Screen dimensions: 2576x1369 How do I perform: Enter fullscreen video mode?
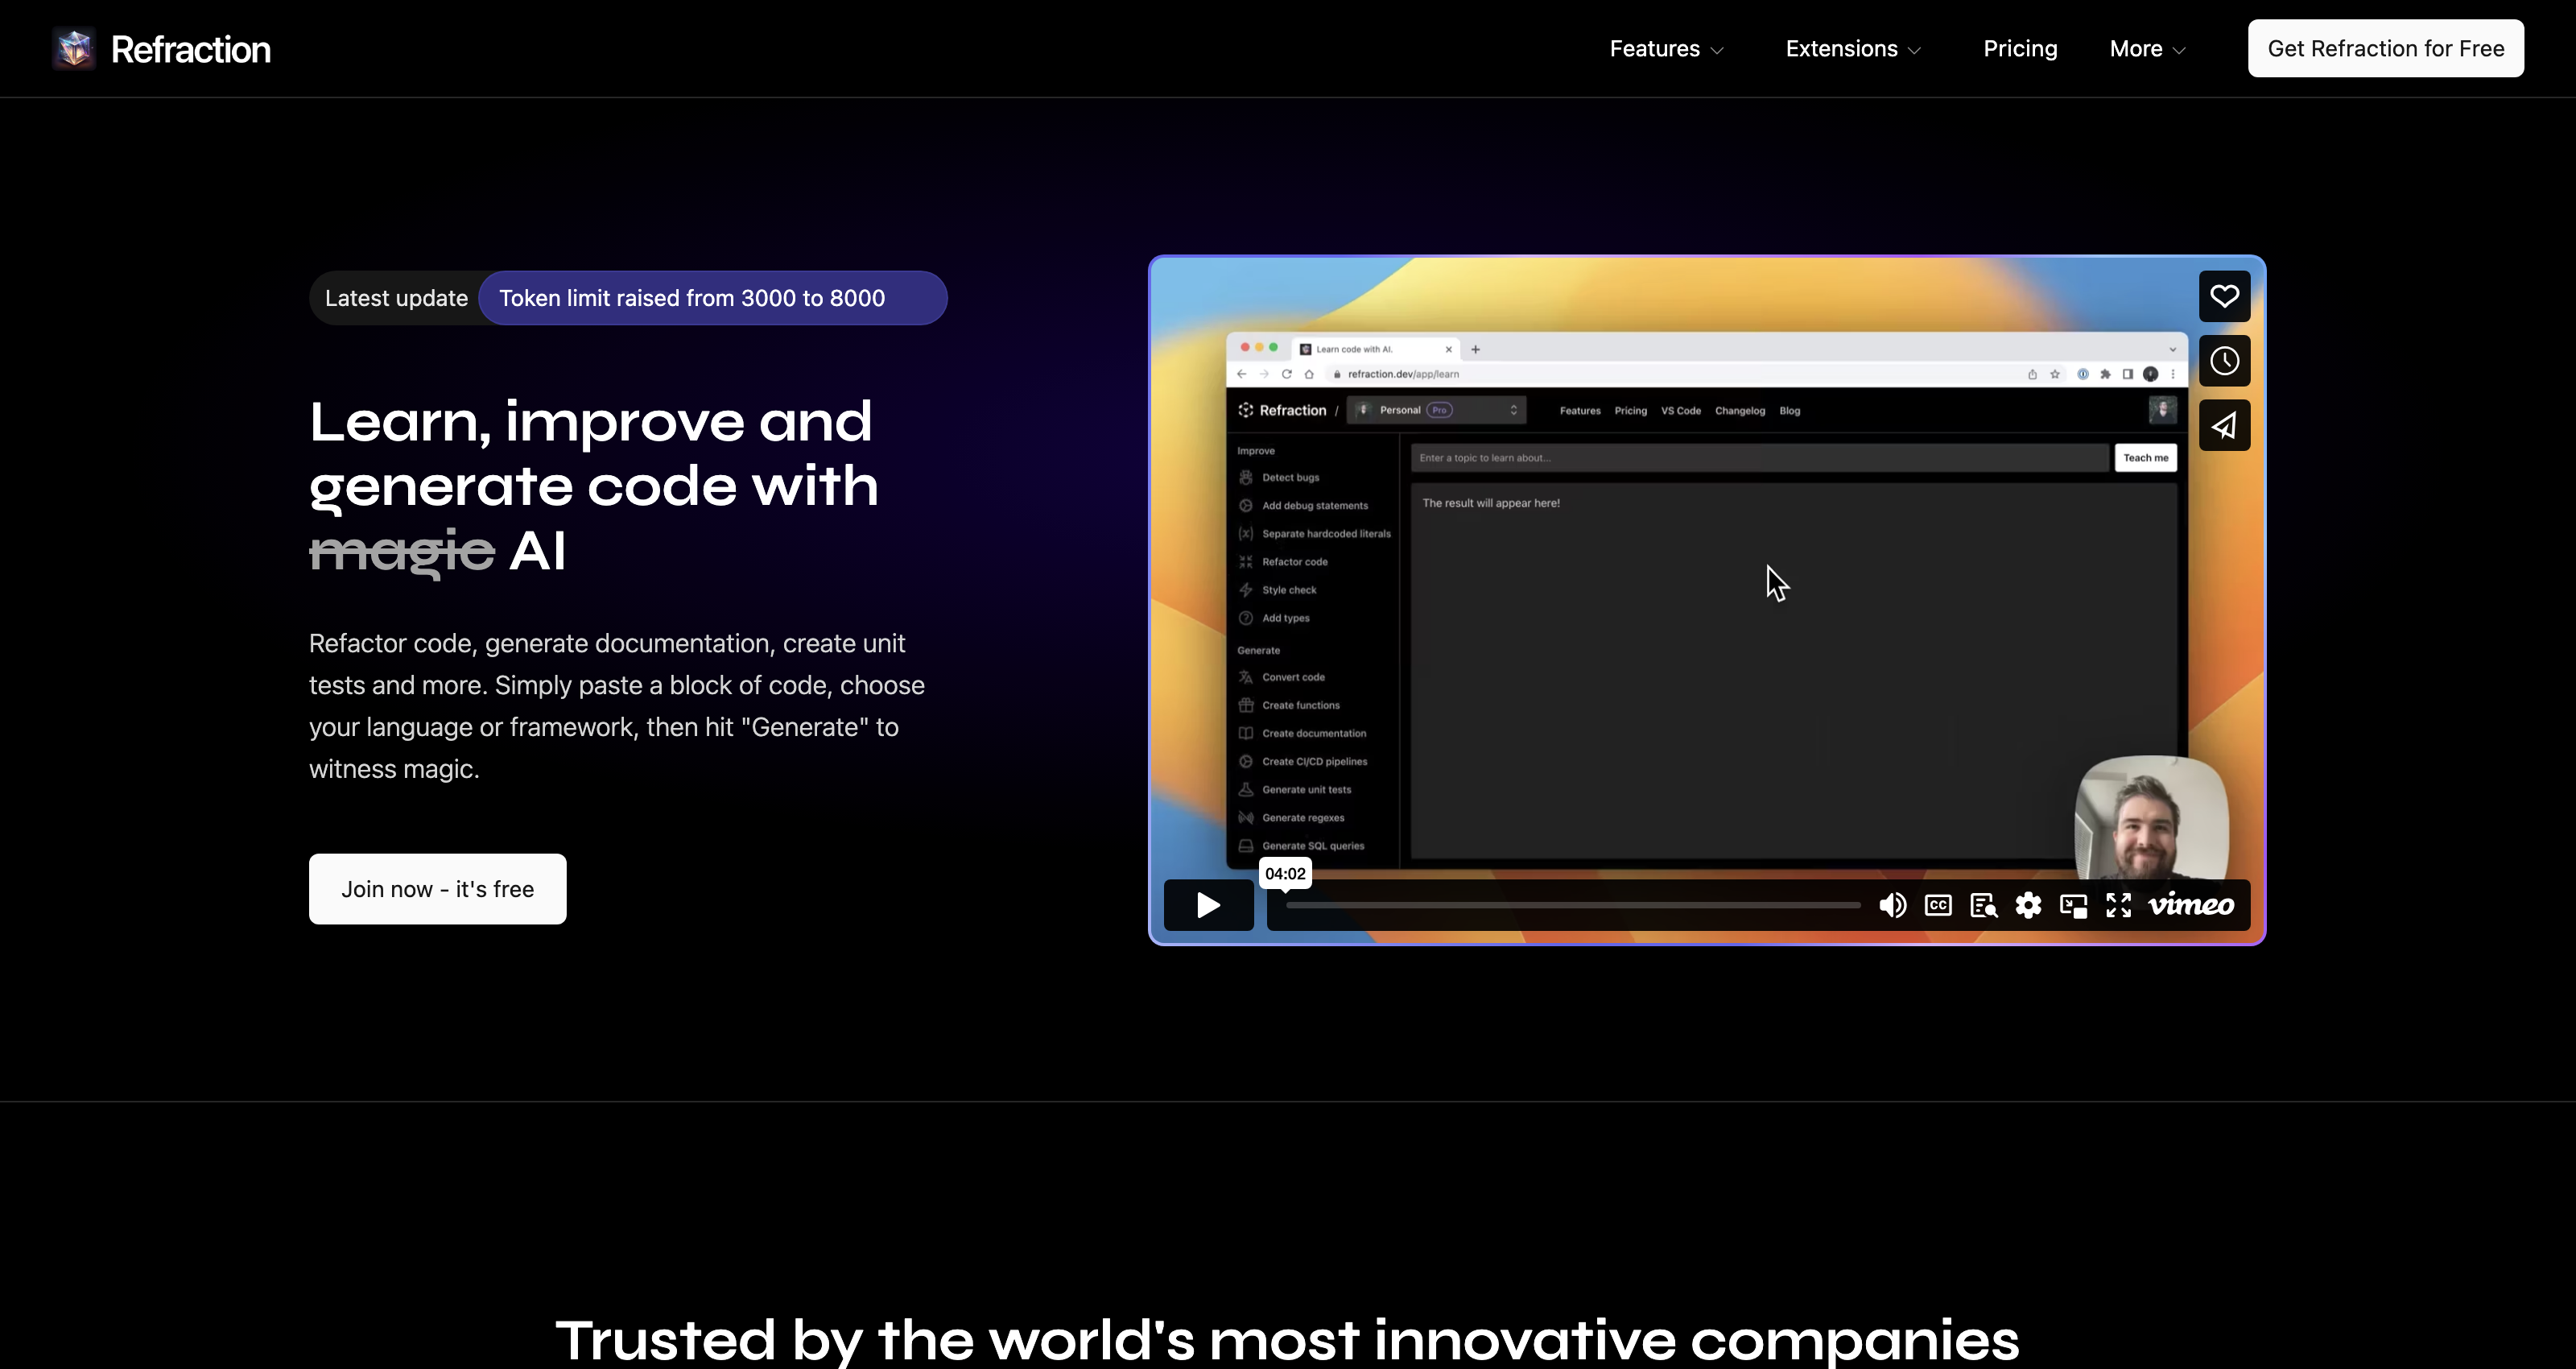[2118, 904]
